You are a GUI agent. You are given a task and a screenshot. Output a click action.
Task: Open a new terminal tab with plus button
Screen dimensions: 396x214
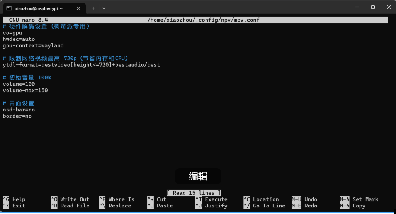(93, 8)
